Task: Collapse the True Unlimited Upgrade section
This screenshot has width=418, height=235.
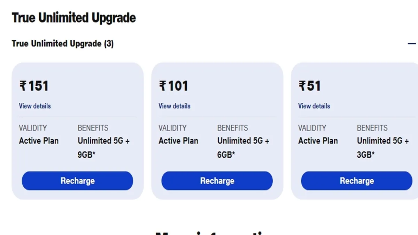Action: click(x=412, y=44)
